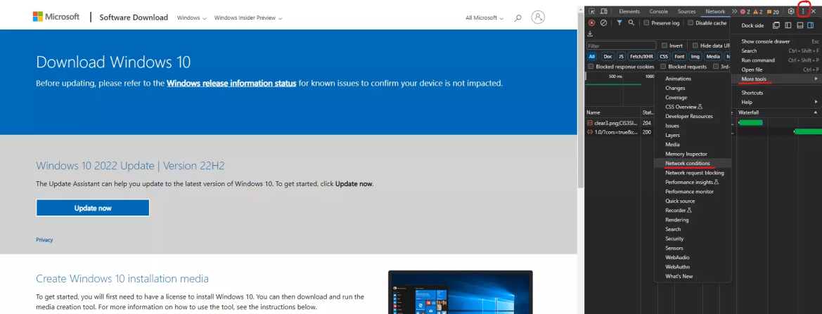The width and height of the screenshot is (822, 314).
Task: Click the network Filter input field
Action: pyautogui.click(x=621, y=46)
